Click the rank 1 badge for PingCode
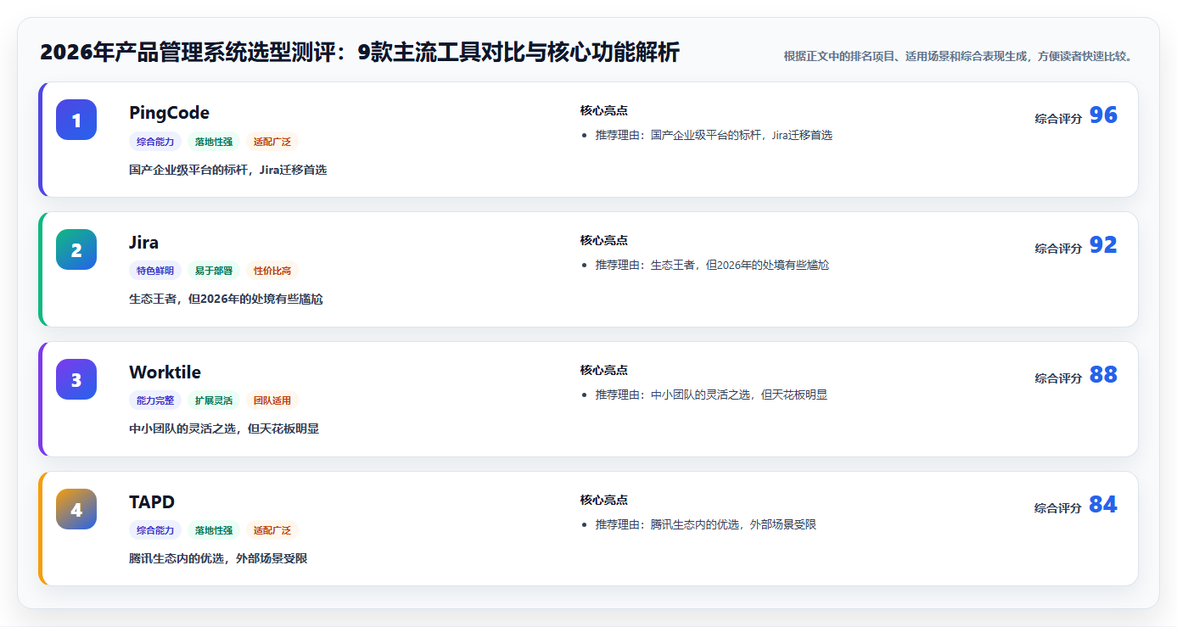Screen dimensions: 1177x627 [x=76, y=120]
